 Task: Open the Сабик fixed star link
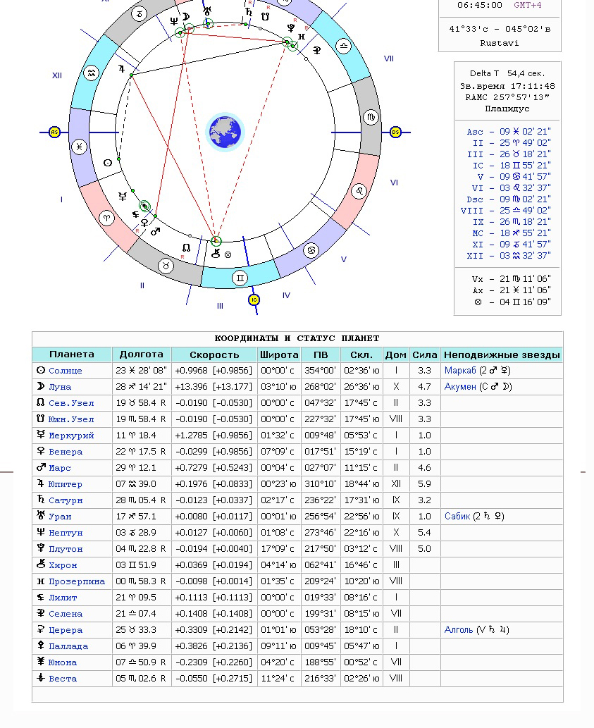click(x=457, y=517)
